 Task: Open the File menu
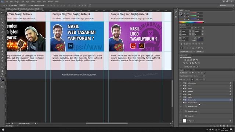click(x=7, y=1)
